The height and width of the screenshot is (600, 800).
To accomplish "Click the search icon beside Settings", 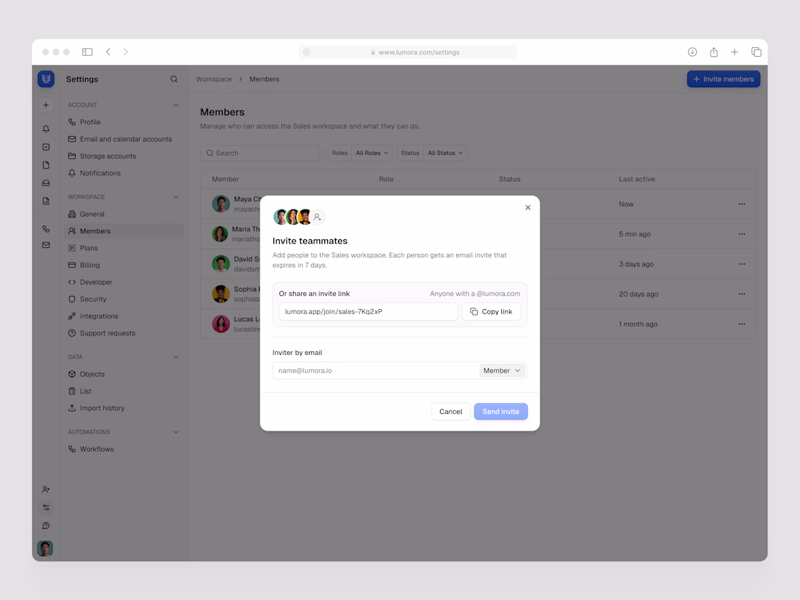I will coord(174,79).
